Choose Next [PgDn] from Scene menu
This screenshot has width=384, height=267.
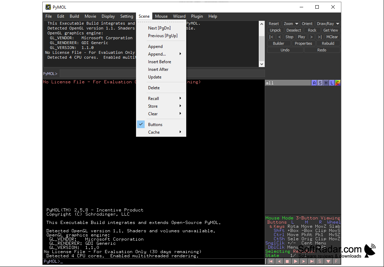[161, 28]
